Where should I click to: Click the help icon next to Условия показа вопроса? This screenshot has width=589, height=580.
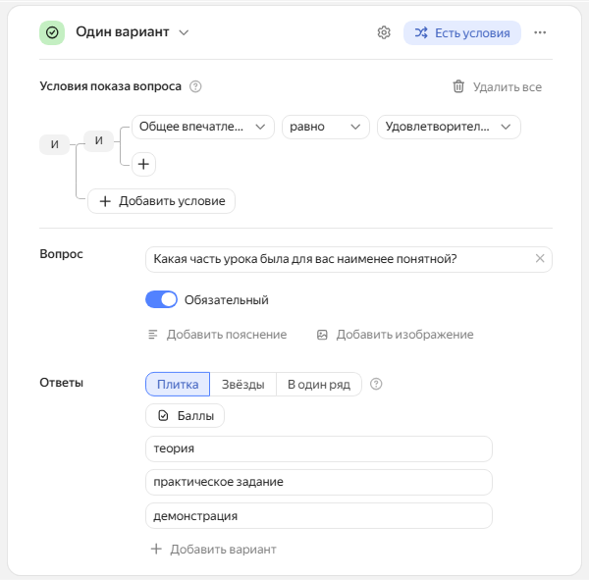(195, 86)
